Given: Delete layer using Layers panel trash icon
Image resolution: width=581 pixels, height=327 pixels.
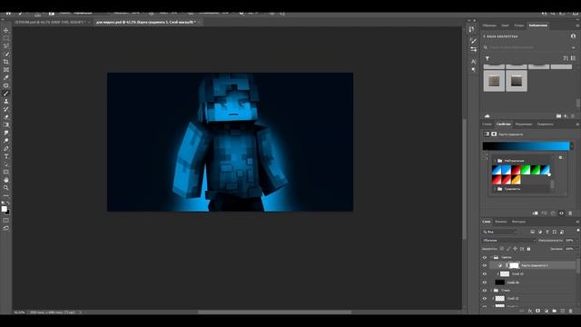Looking at the screenshot, I should pyautogui.click(x=571, y=311).
